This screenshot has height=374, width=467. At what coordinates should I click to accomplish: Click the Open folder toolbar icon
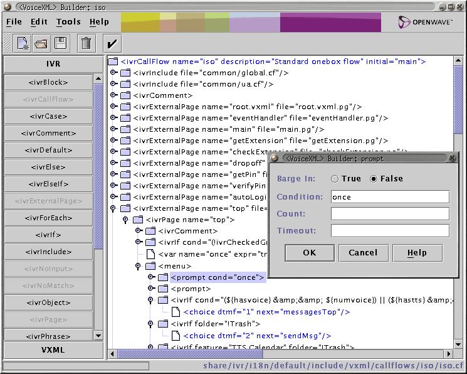click(41, 43)
